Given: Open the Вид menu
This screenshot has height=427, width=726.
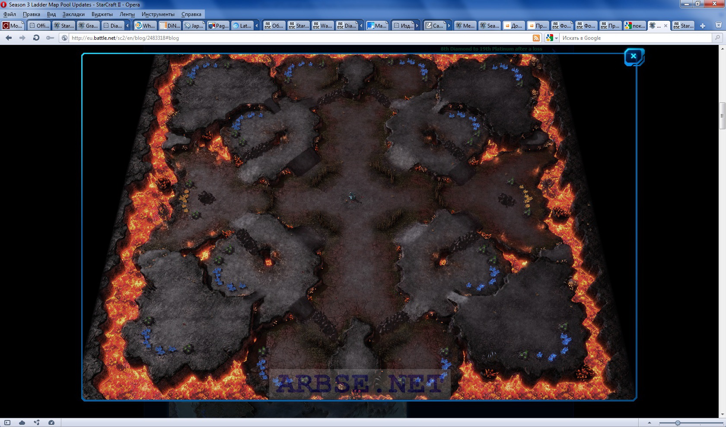Looking at the screenshot, I should (x=51, y=14).
